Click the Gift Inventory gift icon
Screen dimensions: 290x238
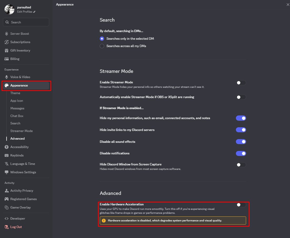(x=7, y=50)
